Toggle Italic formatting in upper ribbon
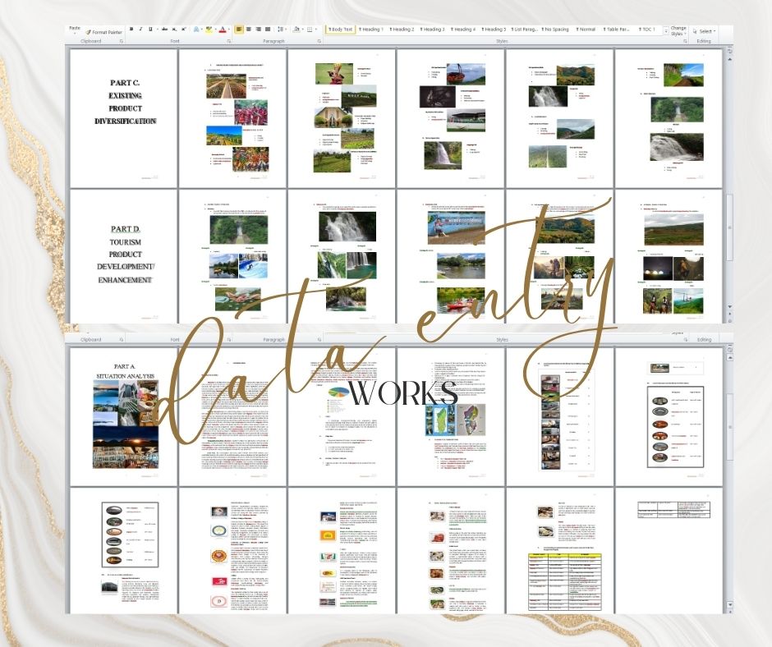This screenshot has height=647, width=772. pos(140,29)
